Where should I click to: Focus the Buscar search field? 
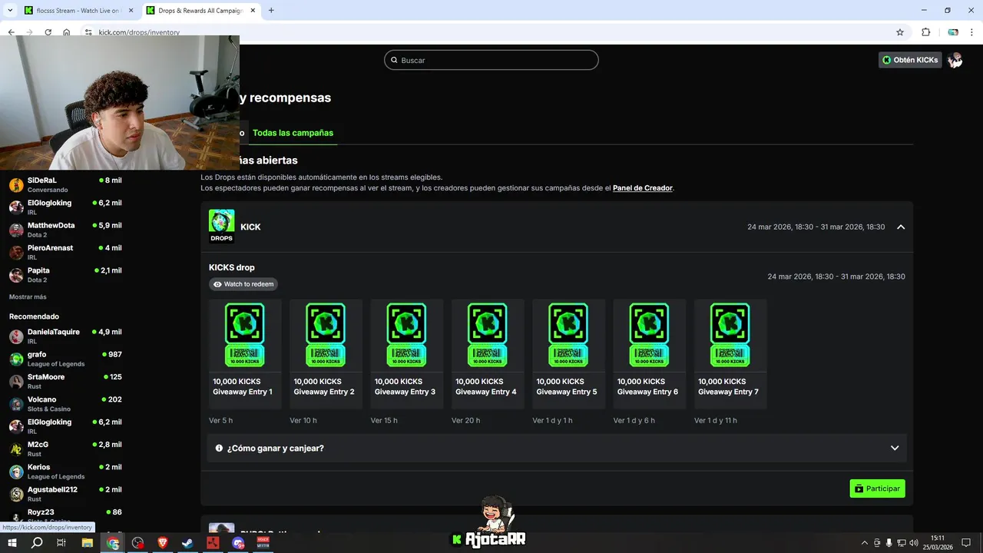click(491, 60)
